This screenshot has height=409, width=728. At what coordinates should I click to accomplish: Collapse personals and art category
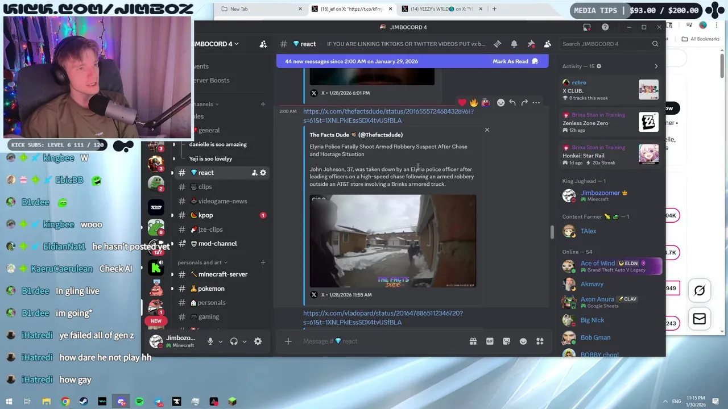pyautogui.click(x=202, y=262)
